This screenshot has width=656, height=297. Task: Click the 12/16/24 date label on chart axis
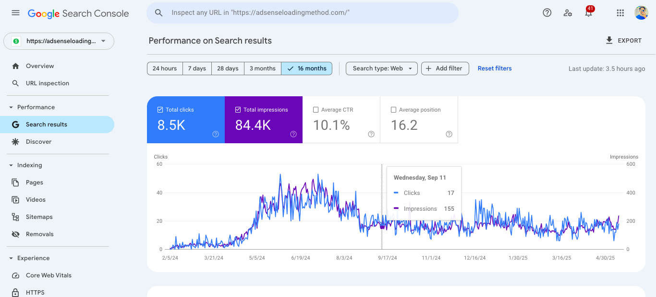coord(475,258)
